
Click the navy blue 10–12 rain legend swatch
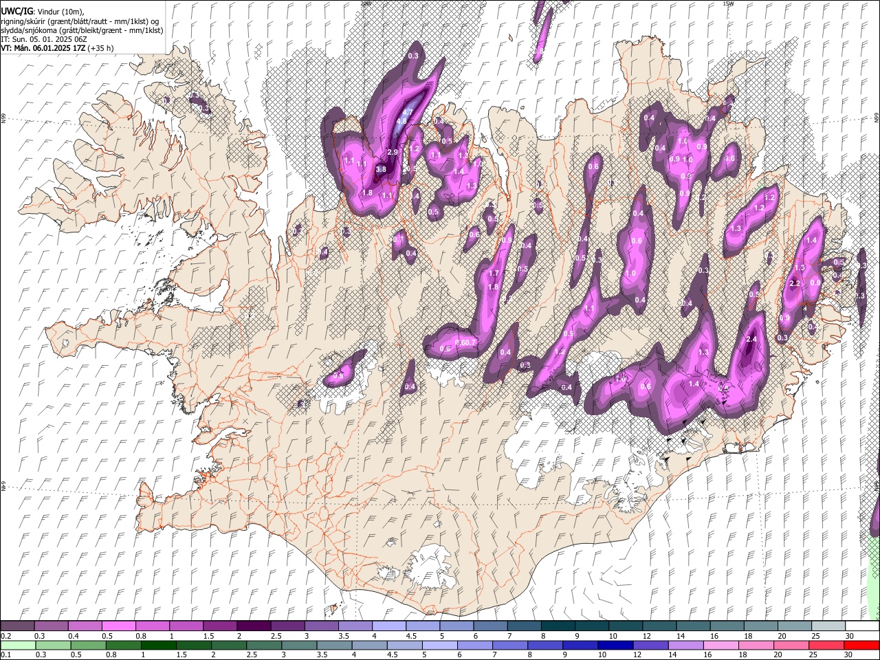pos(614,646)
